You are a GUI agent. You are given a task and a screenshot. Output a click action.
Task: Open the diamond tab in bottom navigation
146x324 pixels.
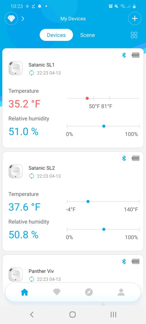pyautogui.click(x=57, y=292)
